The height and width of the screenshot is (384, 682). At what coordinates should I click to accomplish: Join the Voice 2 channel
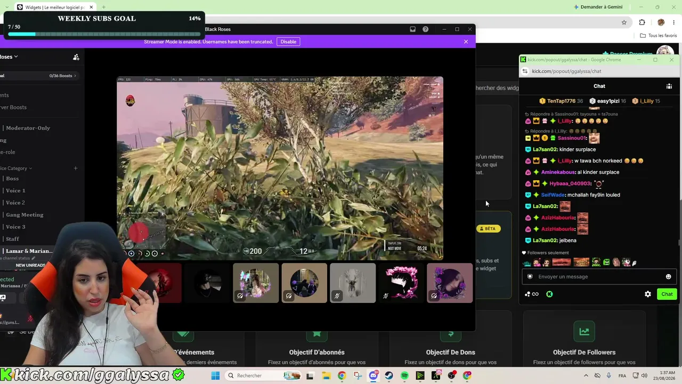[x=15, y=203]
